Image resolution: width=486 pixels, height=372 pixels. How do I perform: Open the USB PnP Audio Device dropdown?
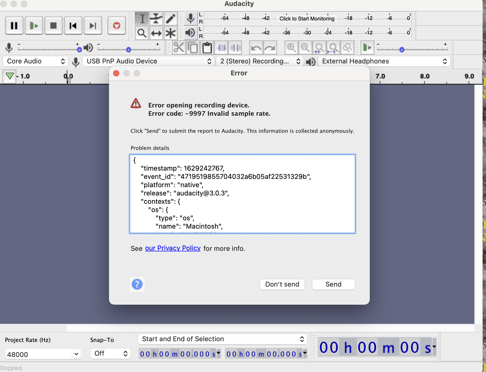(x=148, y=61)
